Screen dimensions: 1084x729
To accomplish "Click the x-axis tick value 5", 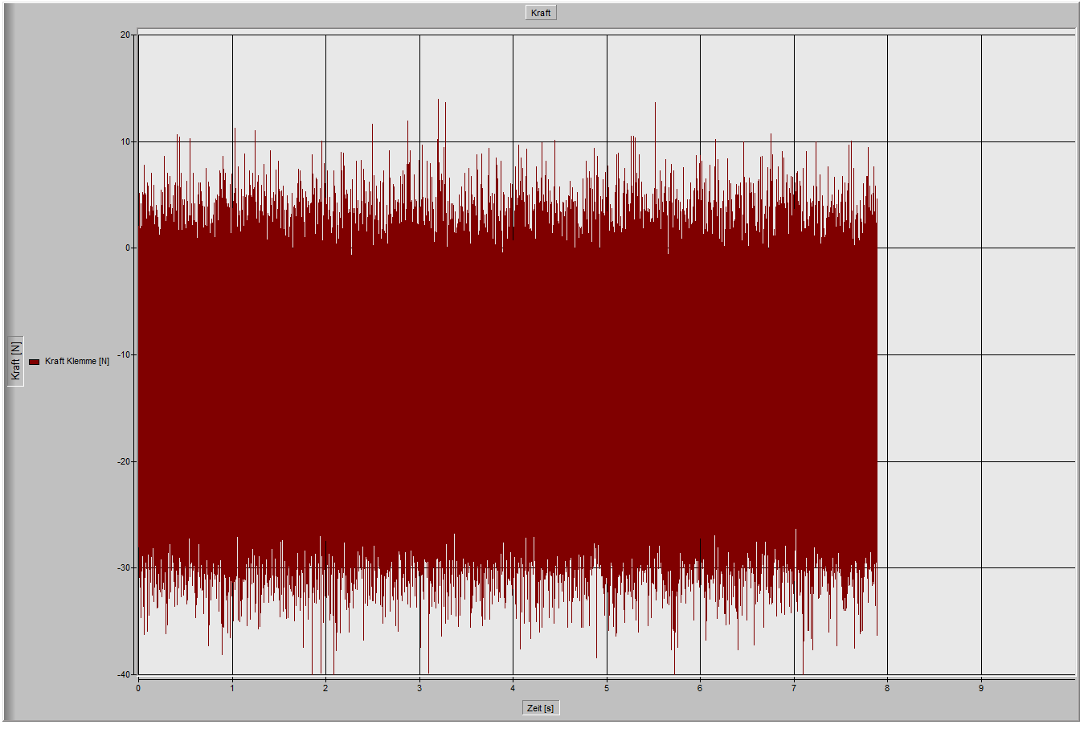I will (x=607, y=688).
